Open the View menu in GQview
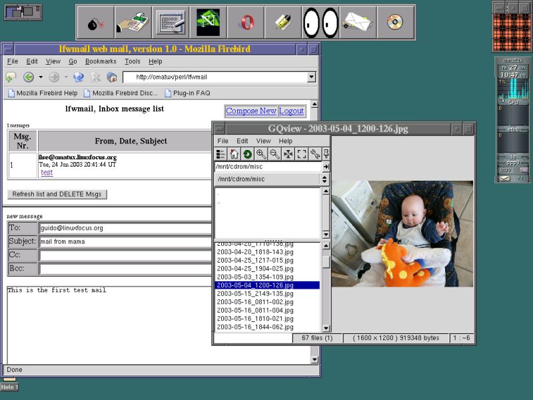This screenshot has height=400, width=533. (264, 141)
